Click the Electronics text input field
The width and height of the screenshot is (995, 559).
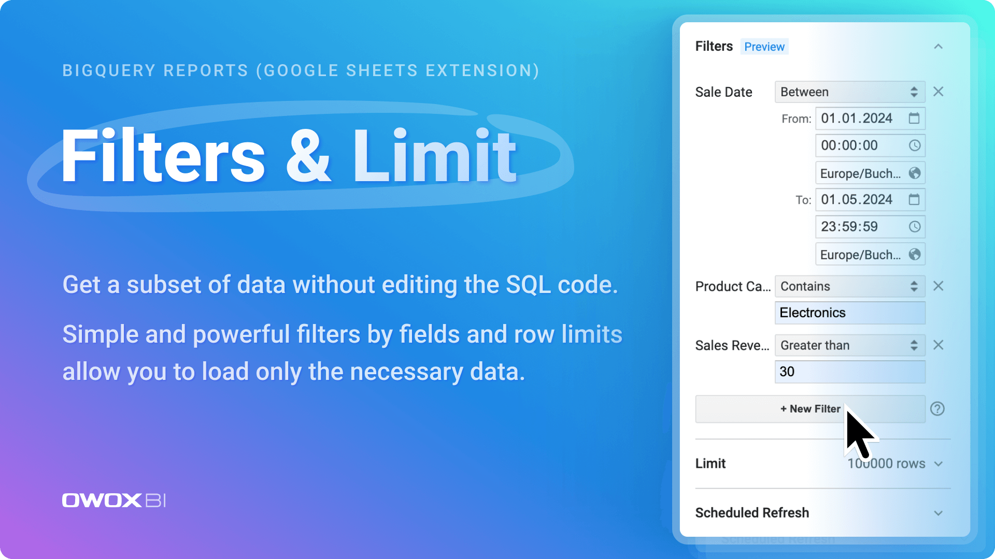[850, 313]
